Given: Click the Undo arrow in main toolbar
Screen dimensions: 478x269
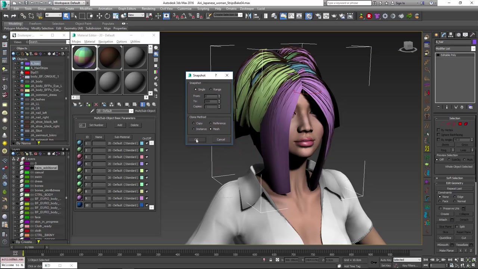Looking at the screenshot, I should tap(6, 16).
